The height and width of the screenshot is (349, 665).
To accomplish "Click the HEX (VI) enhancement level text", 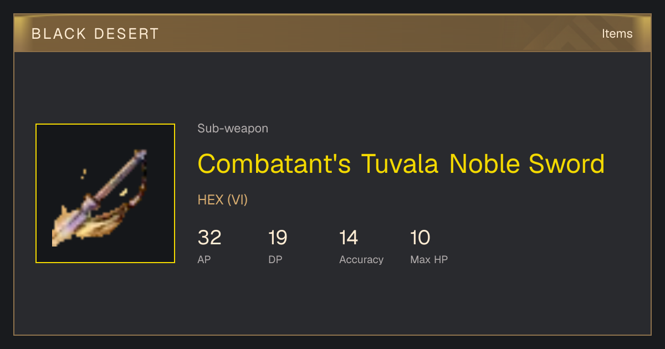I will point(223,200).
